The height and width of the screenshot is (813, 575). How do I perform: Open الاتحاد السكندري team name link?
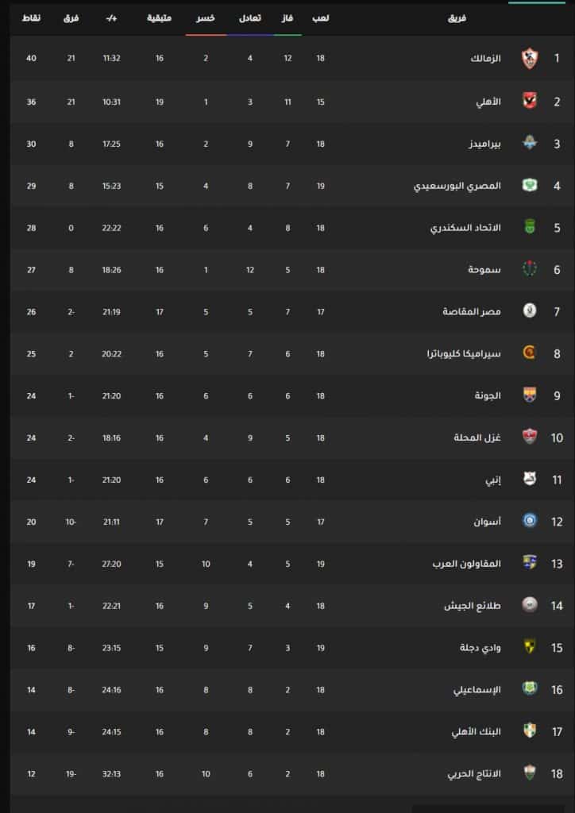coord(466,228)
